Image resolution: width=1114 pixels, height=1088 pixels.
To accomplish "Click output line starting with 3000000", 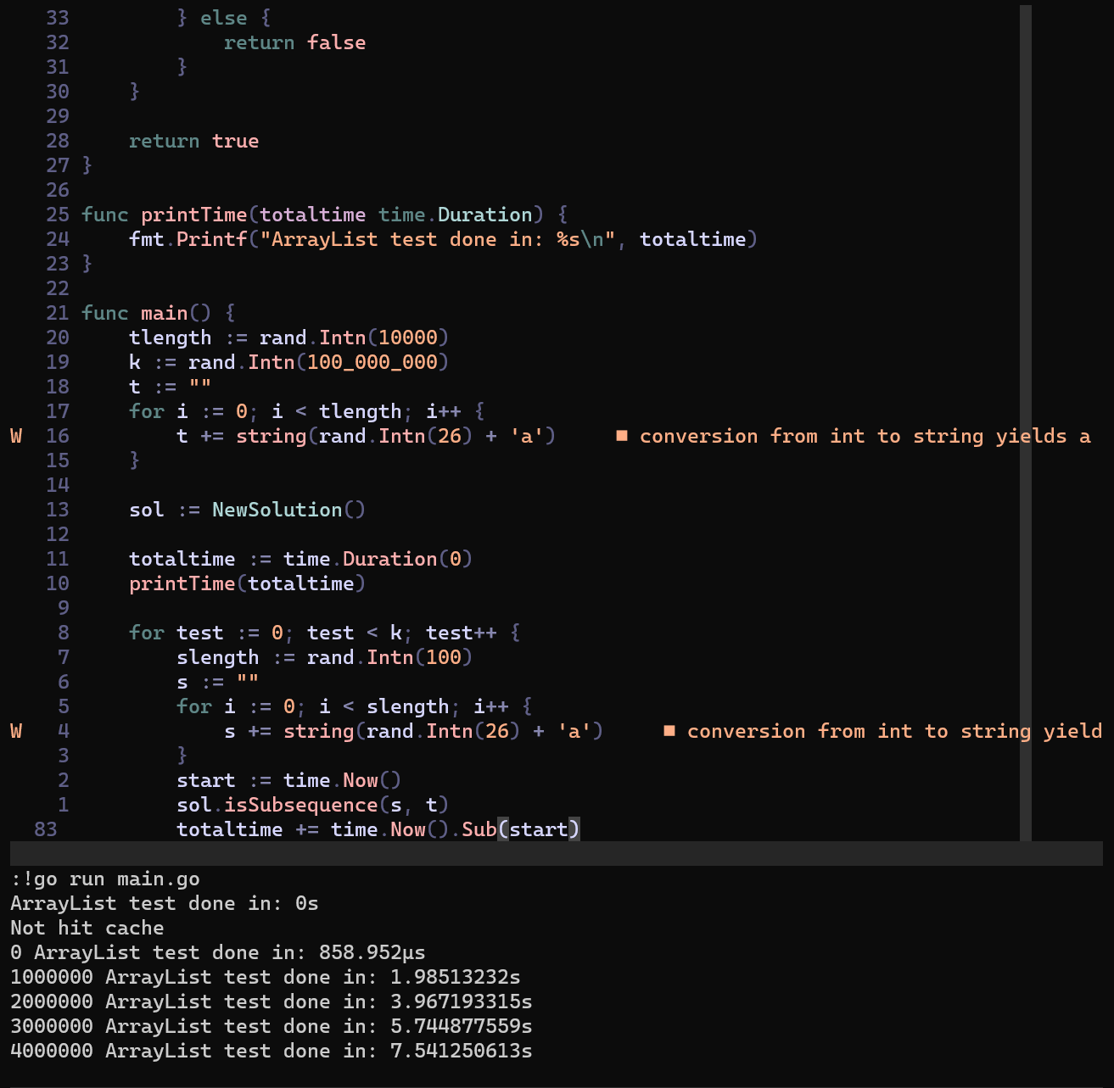I will [x=272, y=1027].
